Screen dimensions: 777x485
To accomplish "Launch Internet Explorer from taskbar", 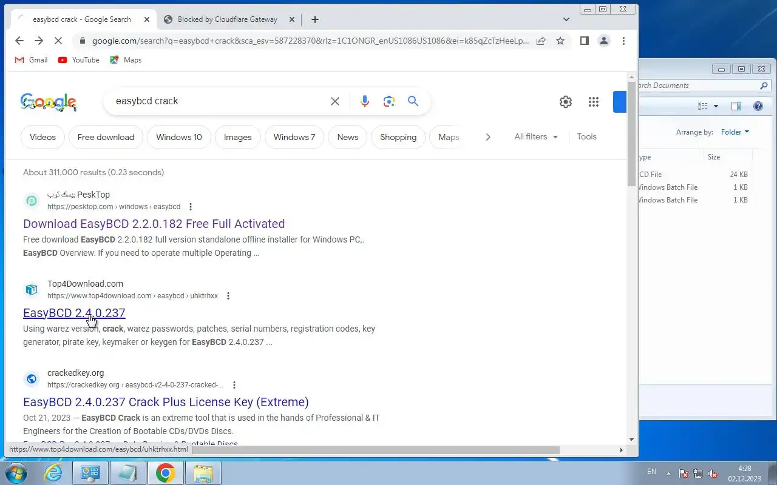I will coord(53,473).
